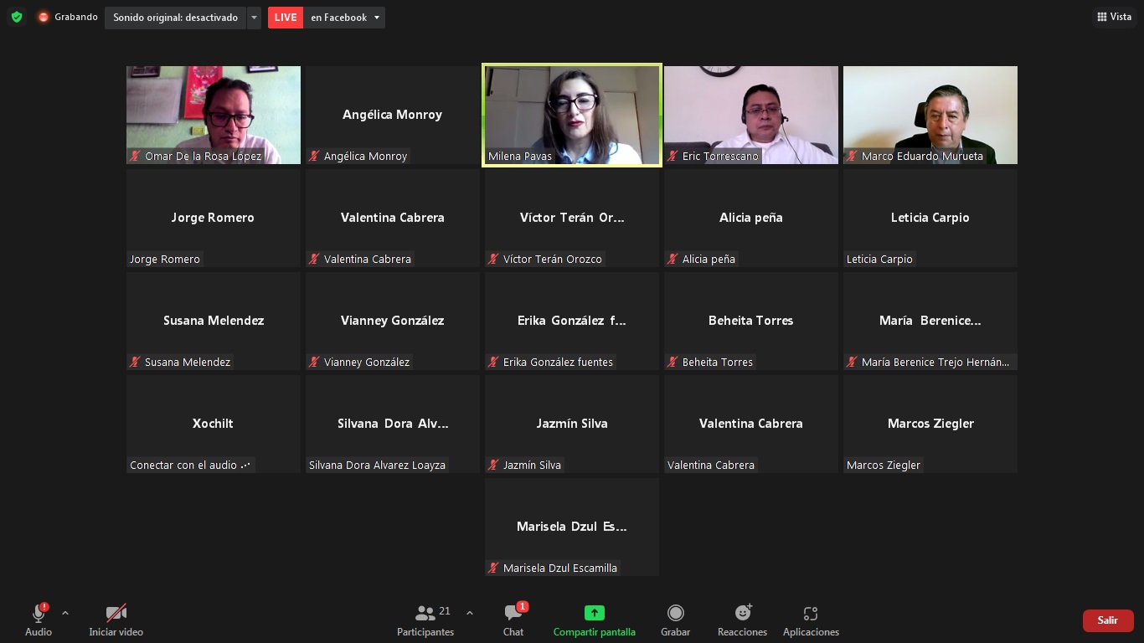This screenshot has width=1144, height=643.
Task: Click the Marcos Ziegler bottom name label
Action: point(884,465)
